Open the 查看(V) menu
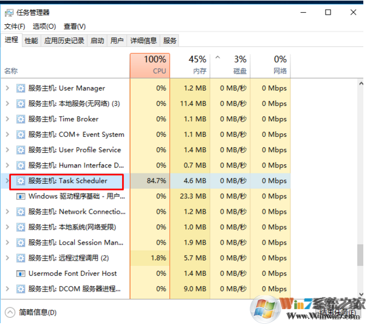The height and width of the screenshot is (325, 370). point(74,26)
